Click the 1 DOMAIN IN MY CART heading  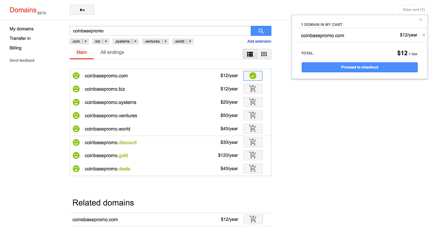(322, 25)
